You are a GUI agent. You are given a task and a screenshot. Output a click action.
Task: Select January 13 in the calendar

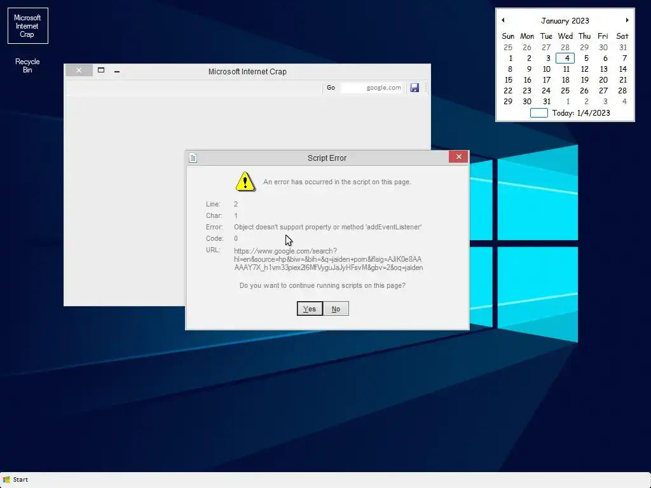[x=604, y=69]
